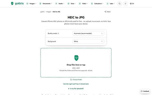Viewport: 152px width, 95px height.
Task: Click the HEIC / HEIF format text
Action: tap(76, 68)
